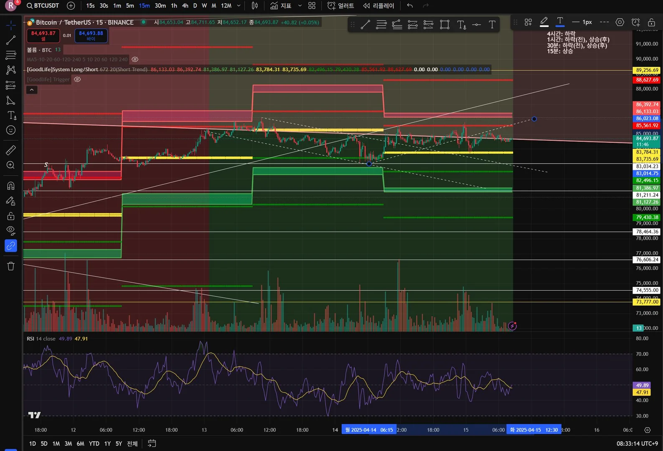Open line style dashed dropdown
This screenshot has width=663, height=451.
tap(604, 22)
